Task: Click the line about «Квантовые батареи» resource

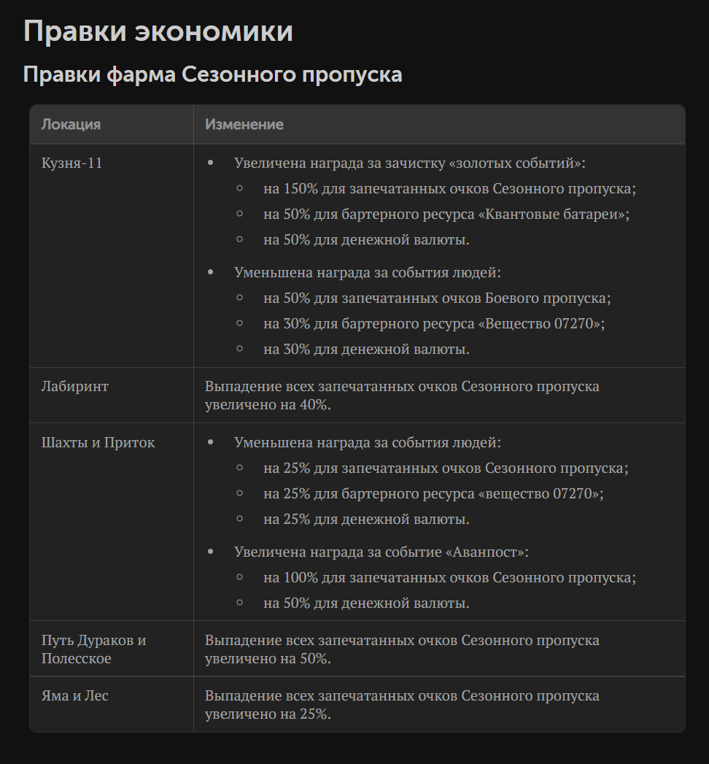Action: pyautogui.click(x=446, y=214)
